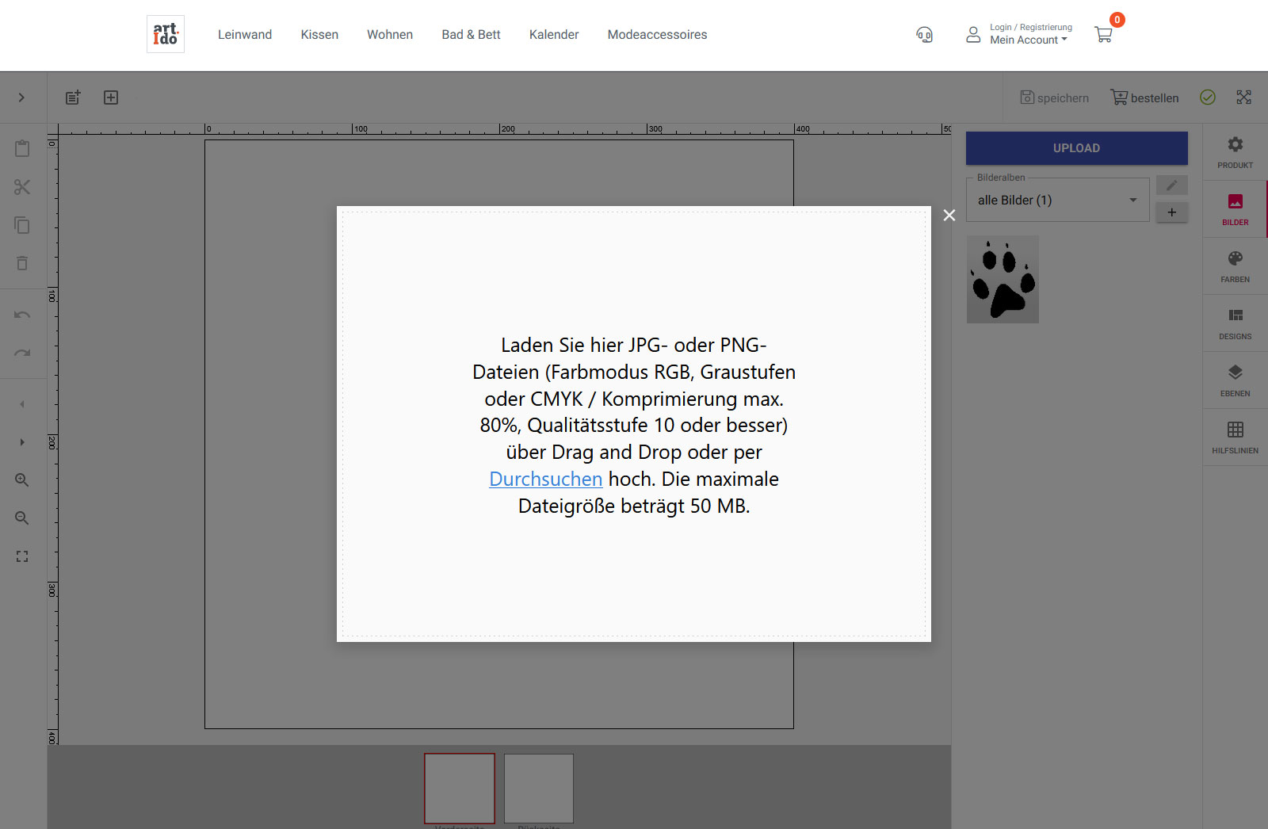The height and width of the screenshot is (829, 1268).
Task: Click bestellen to order
Action: point(1144,97)
